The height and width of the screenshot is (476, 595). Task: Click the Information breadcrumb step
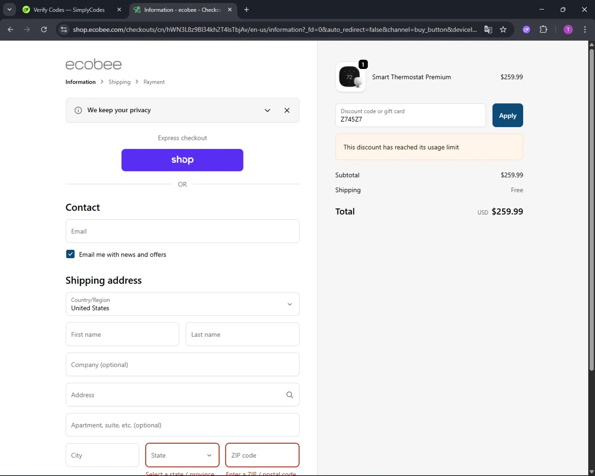click(x=81, y=82)
